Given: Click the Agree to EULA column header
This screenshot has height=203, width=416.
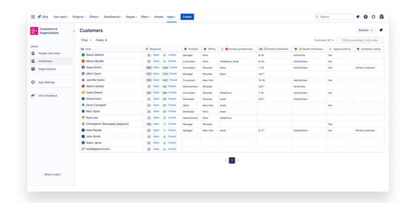Looking at the screenshot, I should [340, 49].
